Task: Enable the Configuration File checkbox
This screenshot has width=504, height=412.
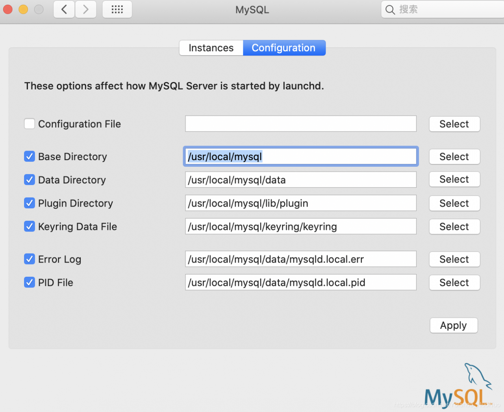Action: 30,124
